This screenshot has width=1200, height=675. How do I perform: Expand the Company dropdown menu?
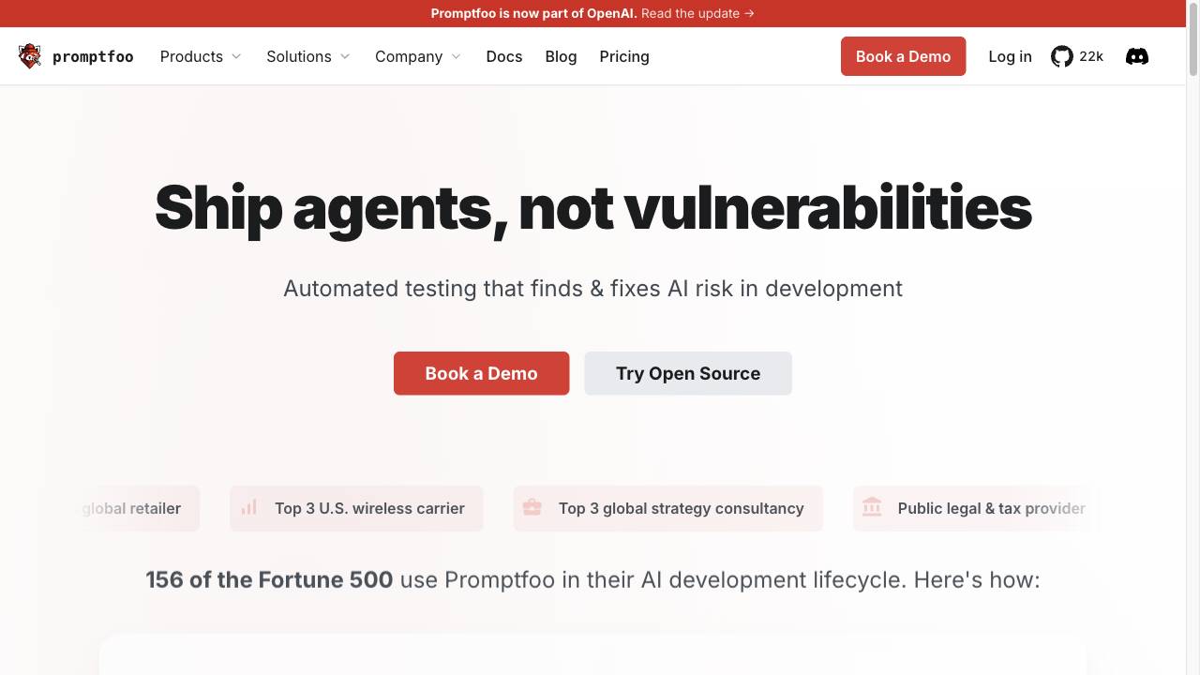(418, 56)
